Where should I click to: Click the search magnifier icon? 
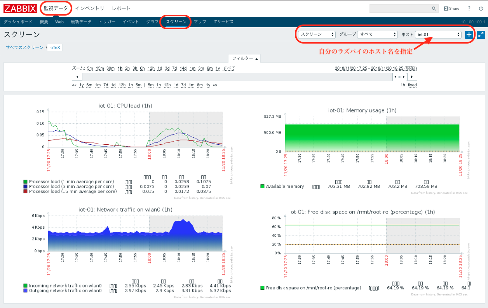tap(434, 9)
